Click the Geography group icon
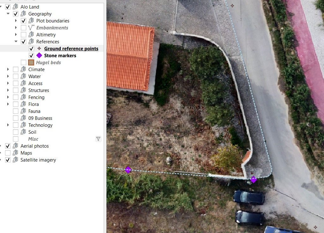This screenshot has width=324, height=233. (x=23, y=14)
